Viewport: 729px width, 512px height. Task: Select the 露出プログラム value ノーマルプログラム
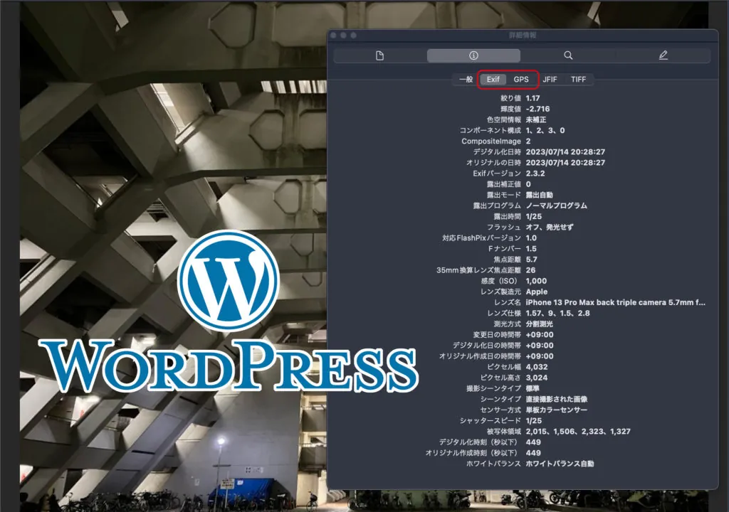(x=557, y=206)
